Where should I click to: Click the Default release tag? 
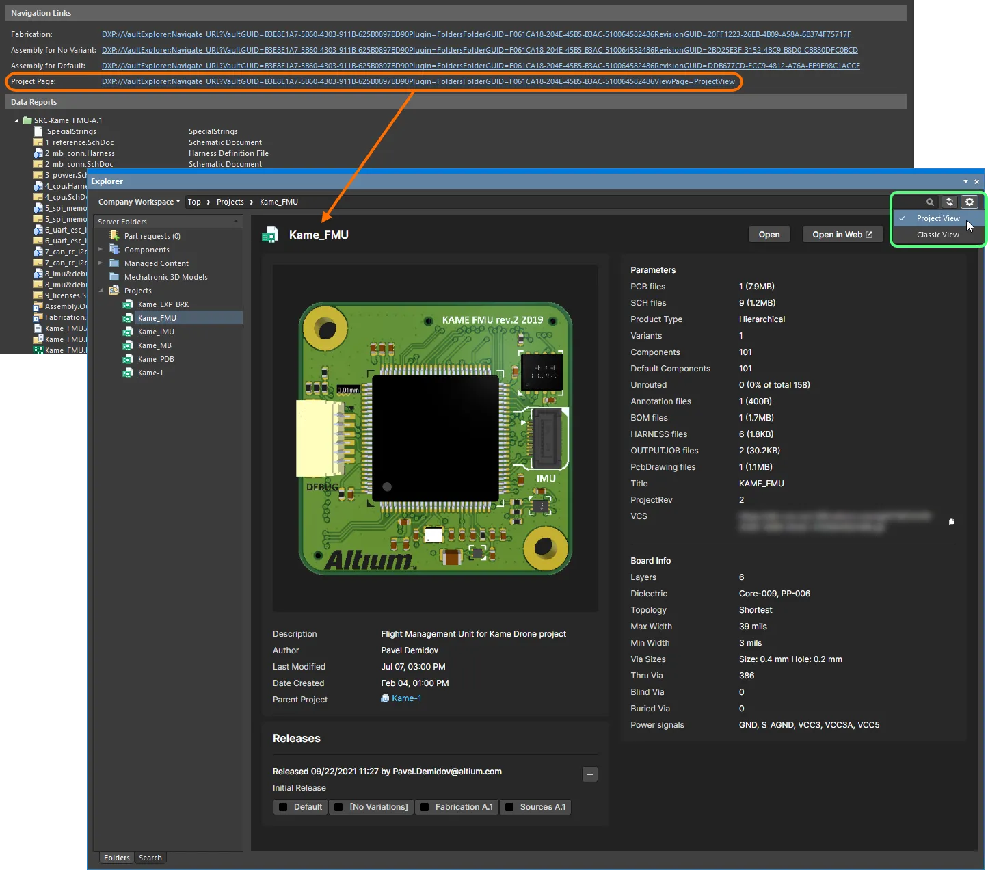300,807
